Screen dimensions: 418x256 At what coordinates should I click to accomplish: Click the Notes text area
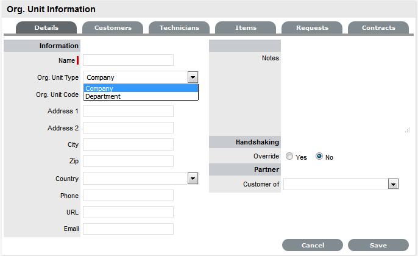coord(345,91)
